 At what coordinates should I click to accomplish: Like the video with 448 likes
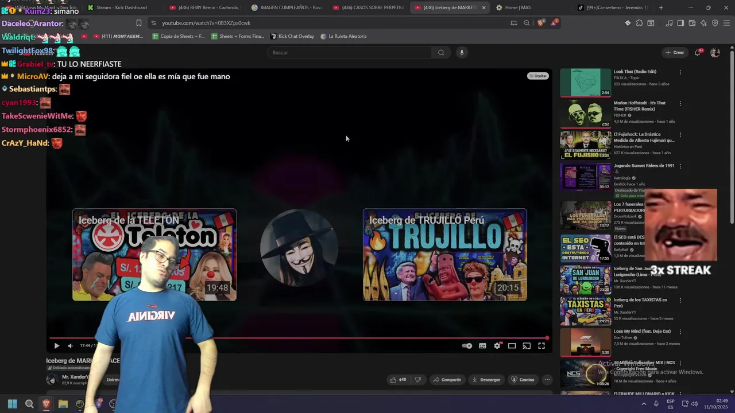398,380
